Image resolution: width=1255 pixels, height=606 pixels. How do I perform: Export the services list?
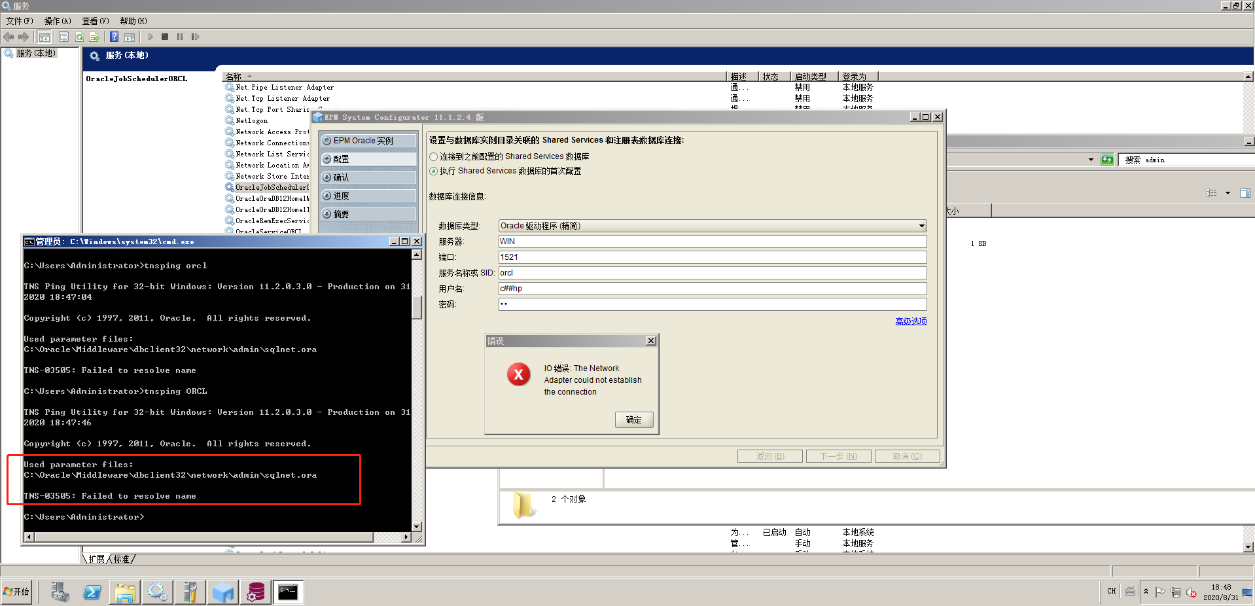coord(96,37)
